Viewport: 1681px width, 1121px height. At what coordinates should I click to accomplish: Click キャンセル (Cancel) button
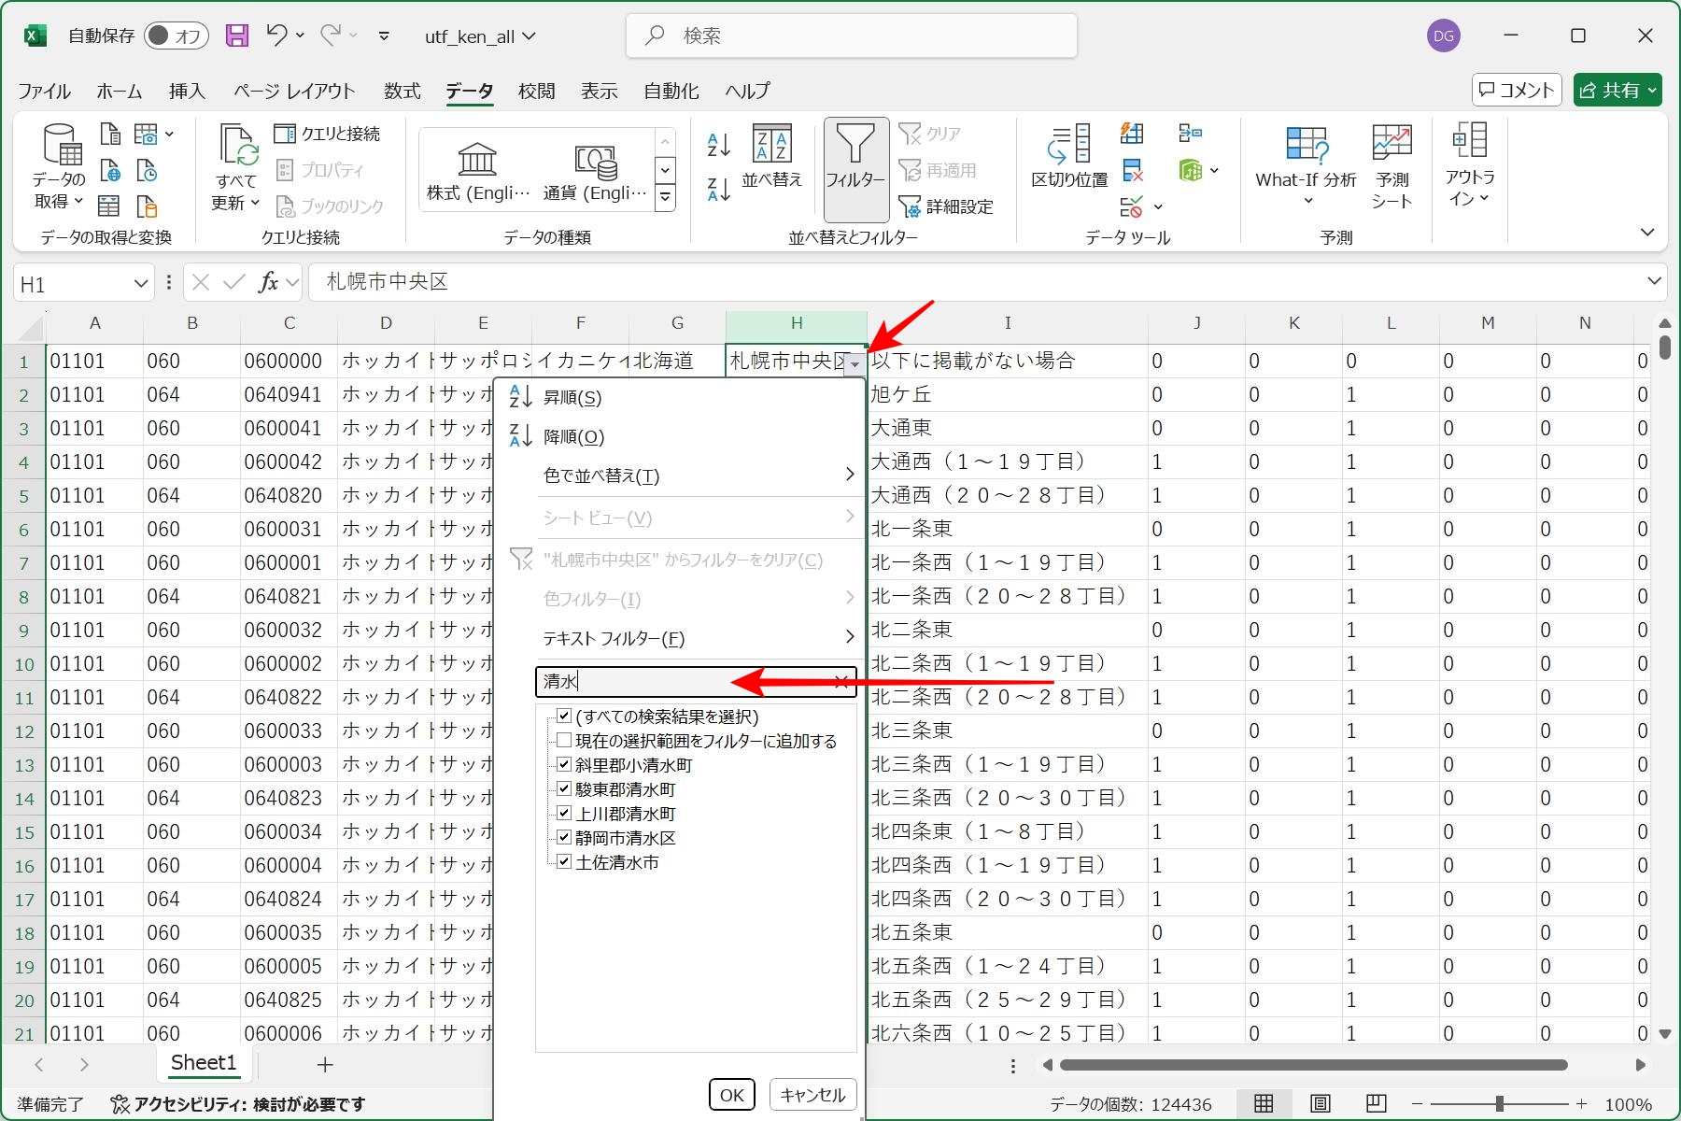812,1095
